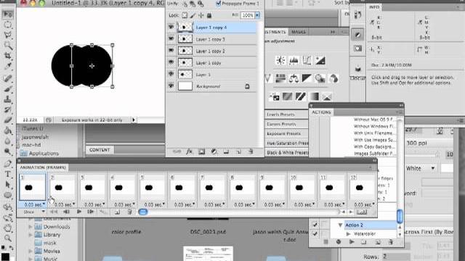Delete selected animation frame with trash icon
This screenshot has height=261, width=465.
[x=129, y=212]
